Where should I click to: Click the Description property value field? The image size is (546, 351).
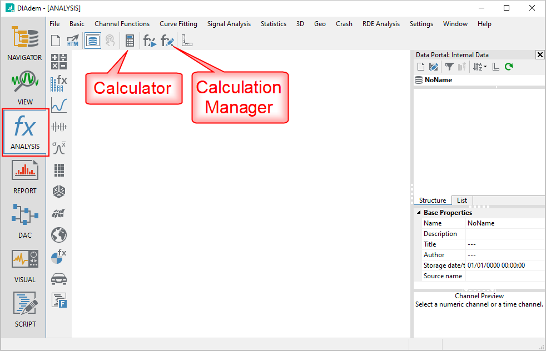[x=505, y=234]
